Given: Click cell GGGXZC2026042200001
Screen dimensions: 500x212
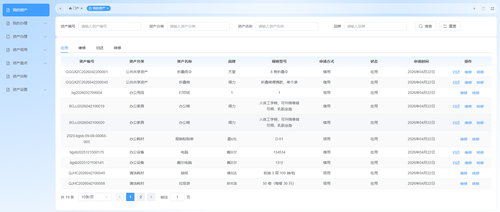Looking at the screenshot, I should (x=87, y=72).
